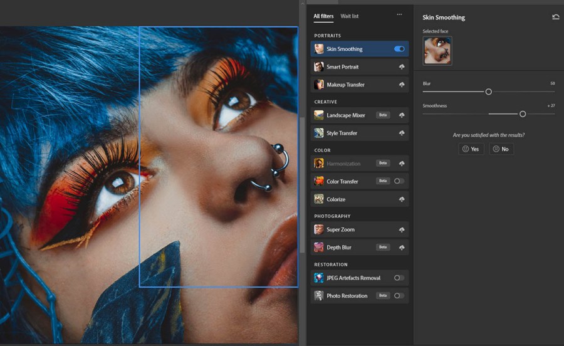Click the Smart Portrait cloud download icon
Viewport: 564px width, 346px height.
pos(401,67)
